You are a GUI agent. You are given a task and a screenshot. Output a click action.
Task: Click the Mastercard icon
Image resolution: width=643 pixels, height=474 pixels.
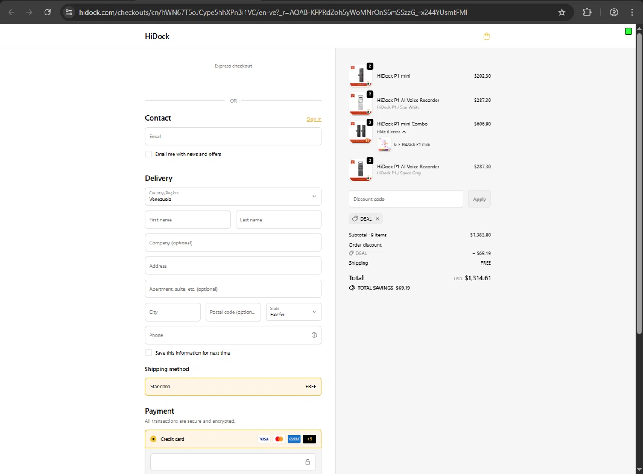279,439
